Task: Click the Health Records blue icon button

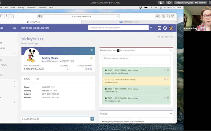Action: click(92, 119)
